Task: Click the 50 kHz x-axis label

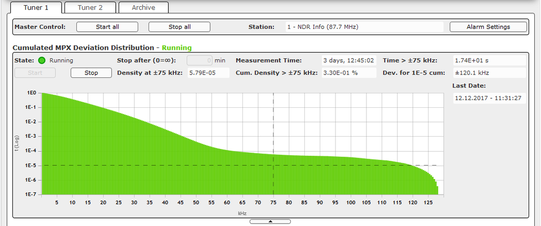Action: pos(196,203)
